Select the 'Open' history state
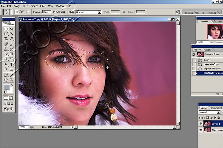 (207, 60)
